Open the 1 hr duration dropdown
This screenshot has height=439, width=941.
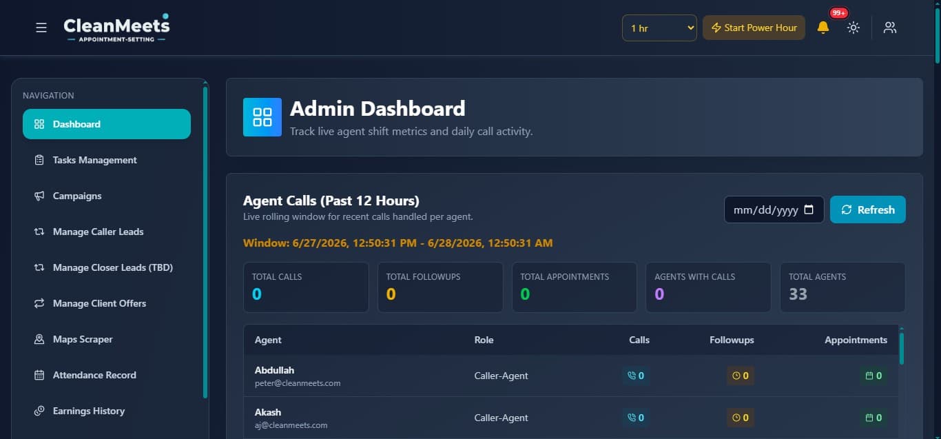659,28
